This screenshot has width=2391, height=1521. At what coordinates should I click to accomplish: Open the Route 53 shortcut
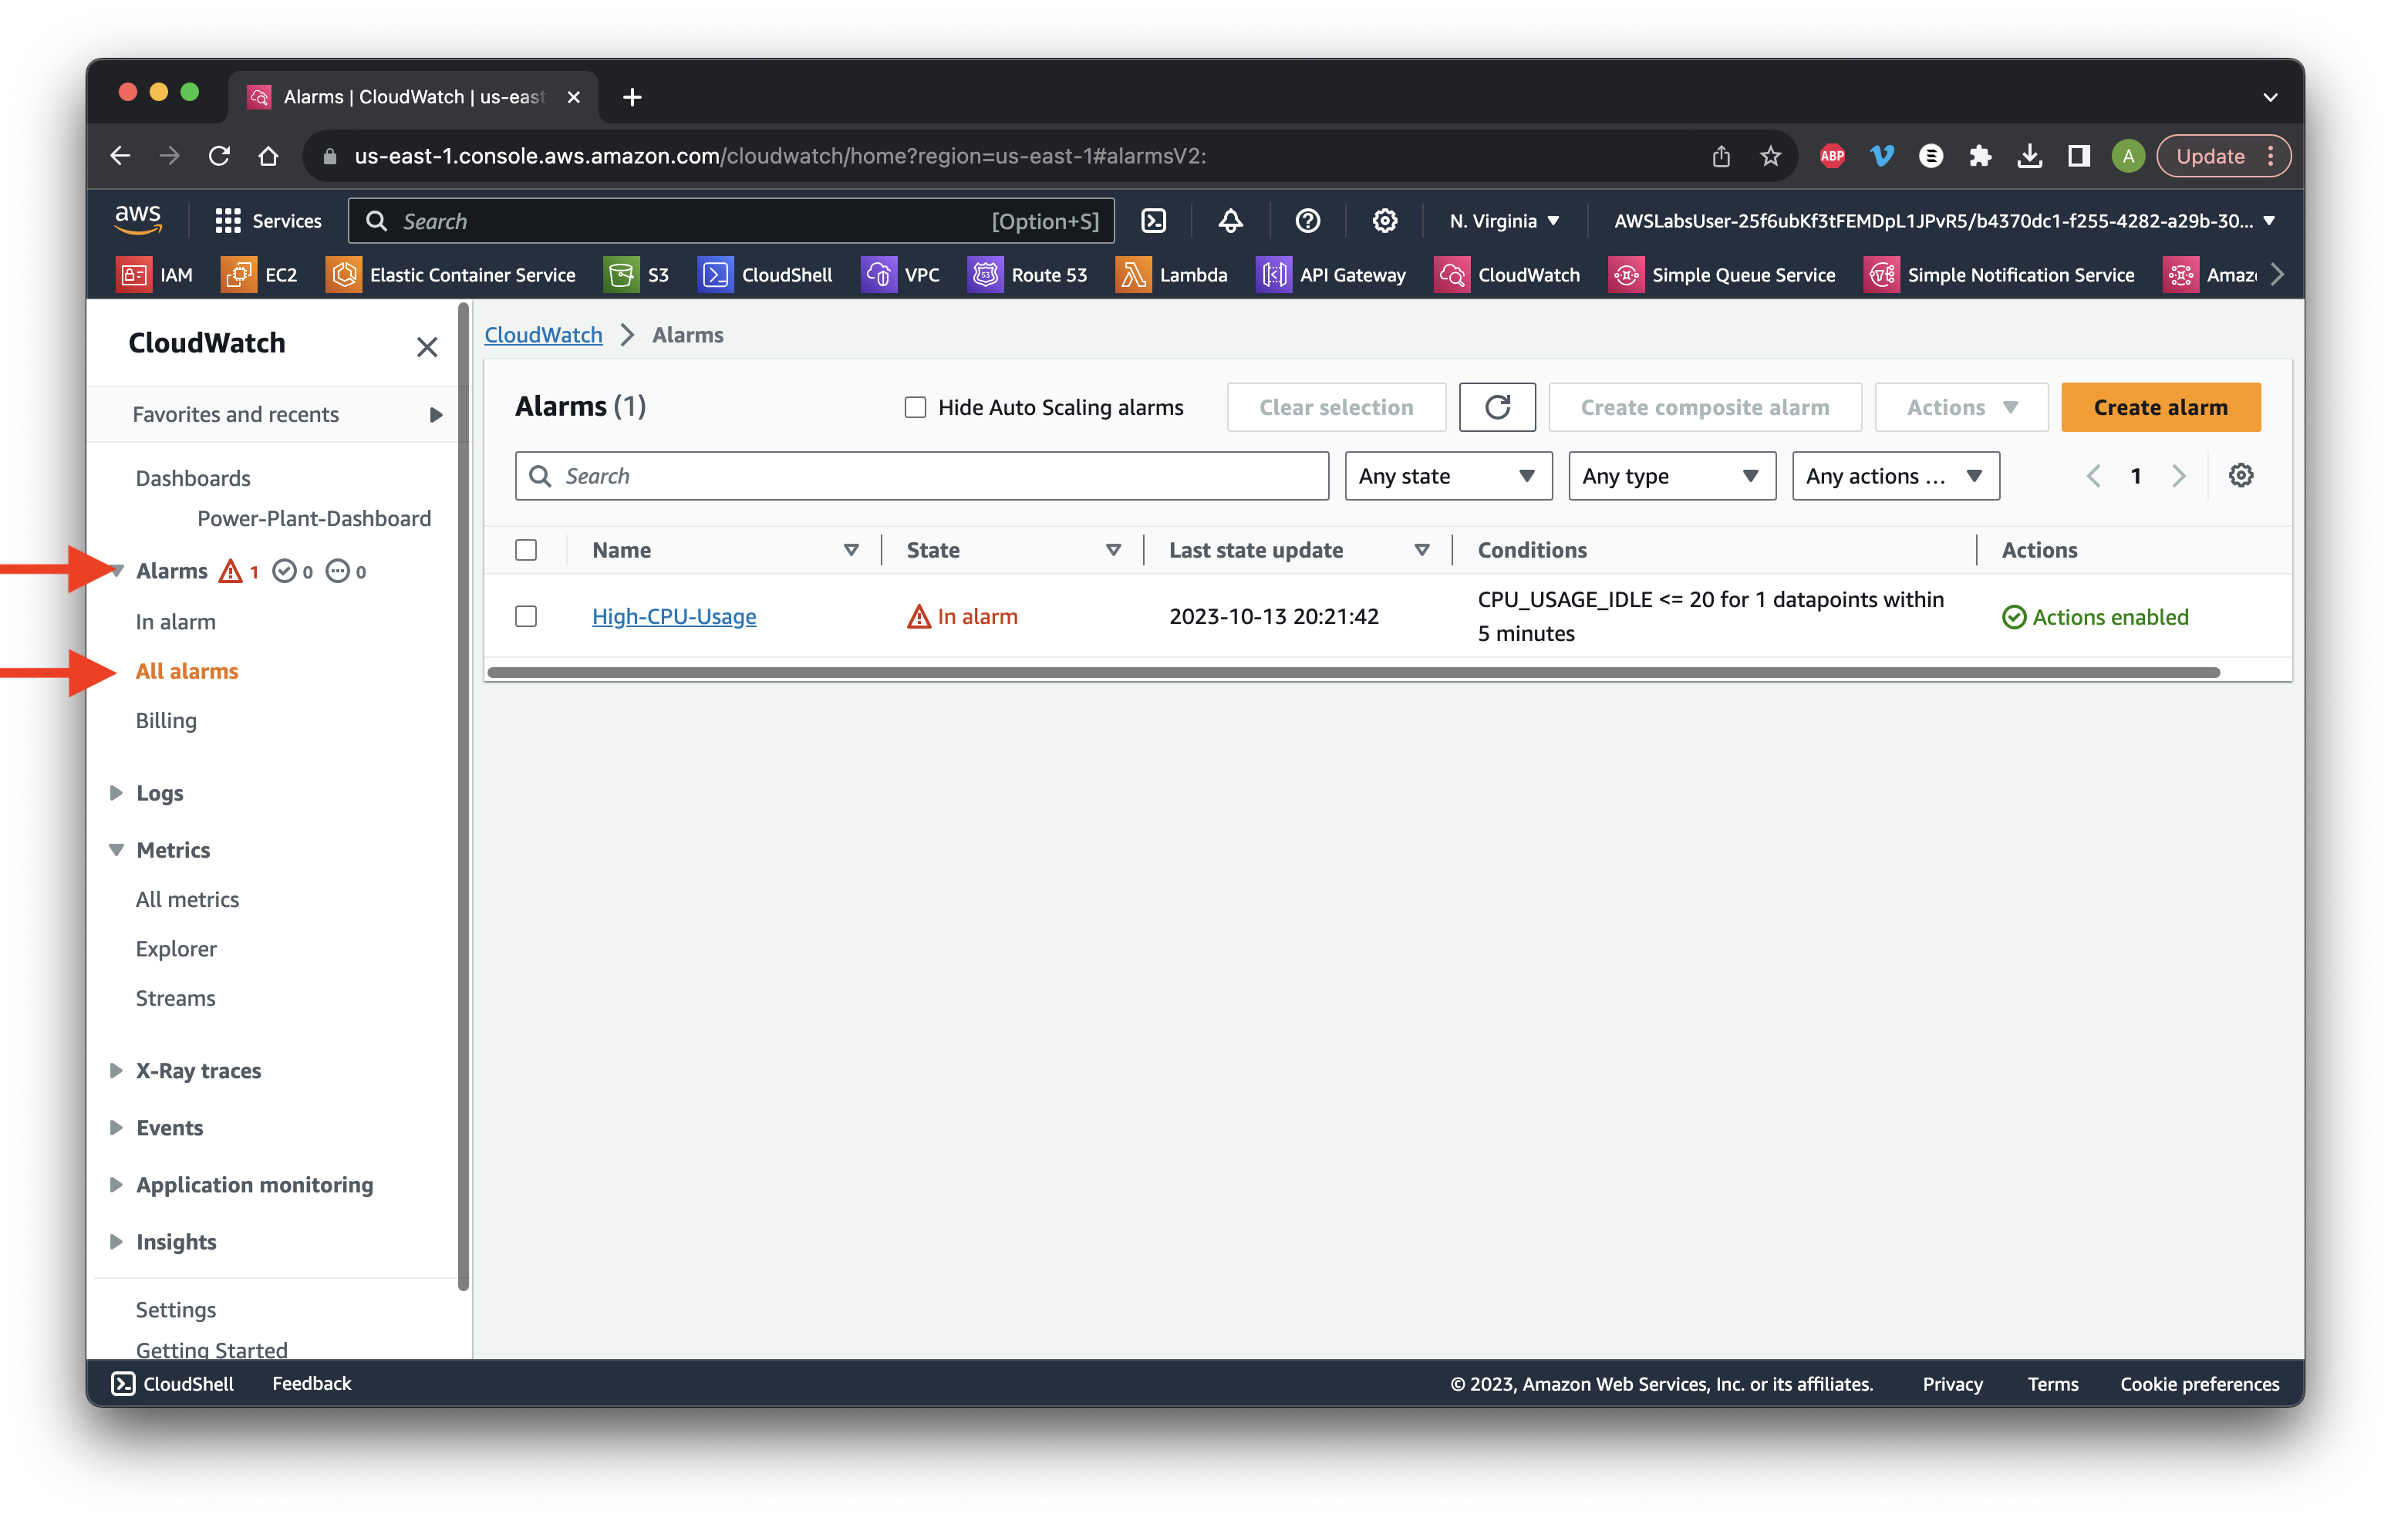(x=1027, y=275)
